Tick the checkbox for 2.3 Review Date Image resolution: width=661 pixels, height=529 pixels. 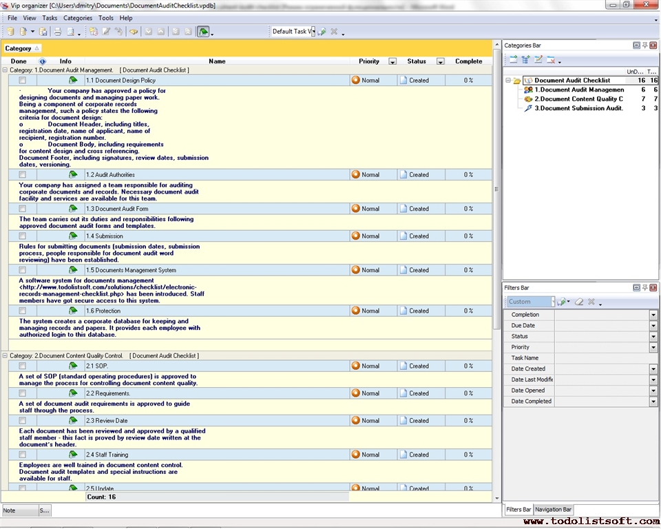tap(22, 421)
